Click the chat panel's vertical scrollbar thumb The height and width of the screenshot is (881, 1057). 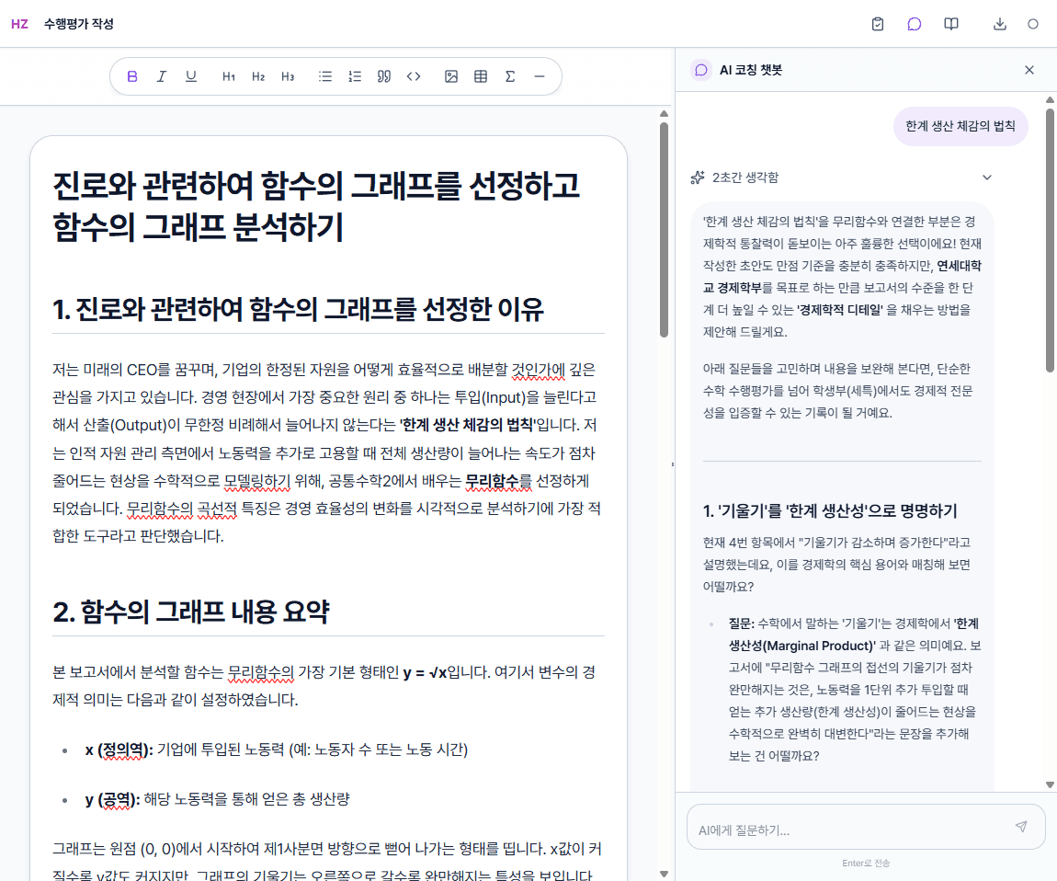[x=1050, y=239]
